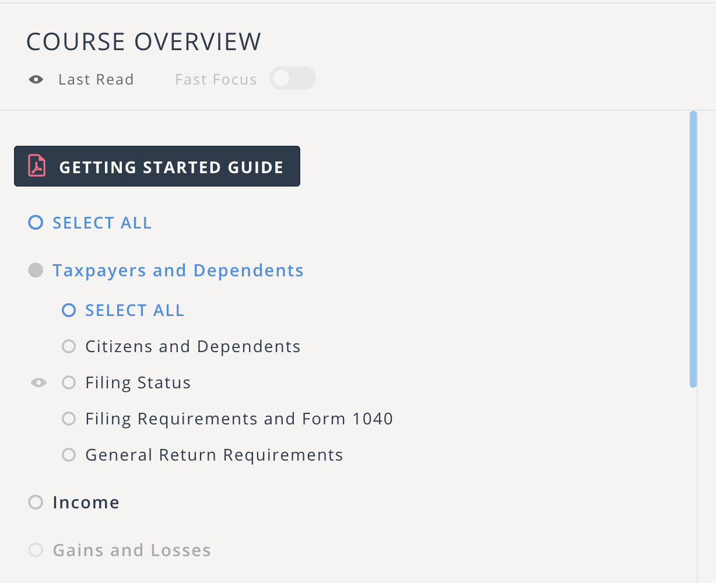Check Filing Requirements and Form 1040
The height and width of the screenshot is (583, 716).
[x=69, y=419]
